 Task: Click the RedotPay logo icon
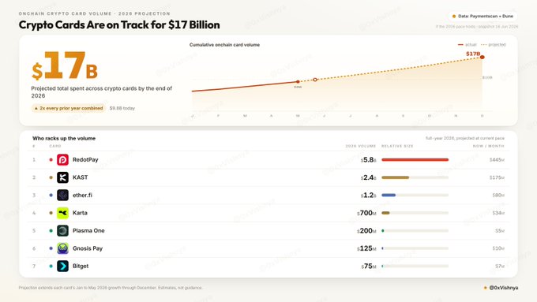coord(62,160)
